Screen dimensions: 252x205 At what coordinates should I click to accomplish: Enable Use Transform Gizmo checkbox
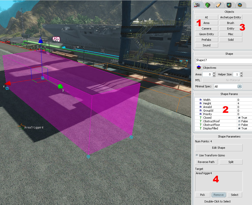(197, 155)
